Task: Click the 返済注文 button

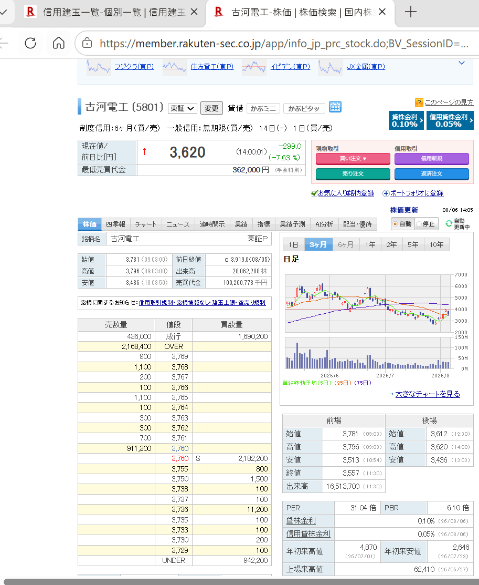Action: pos(432,174)
